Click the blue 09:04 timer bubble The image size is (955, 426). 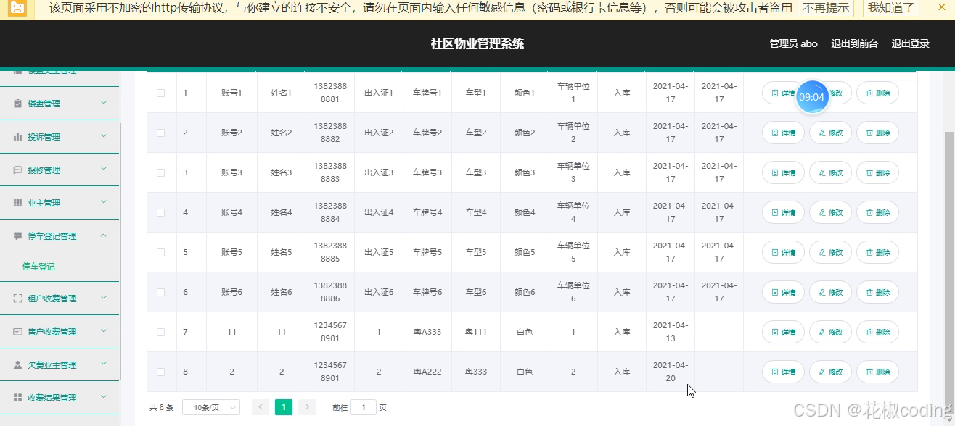point(812,96)
